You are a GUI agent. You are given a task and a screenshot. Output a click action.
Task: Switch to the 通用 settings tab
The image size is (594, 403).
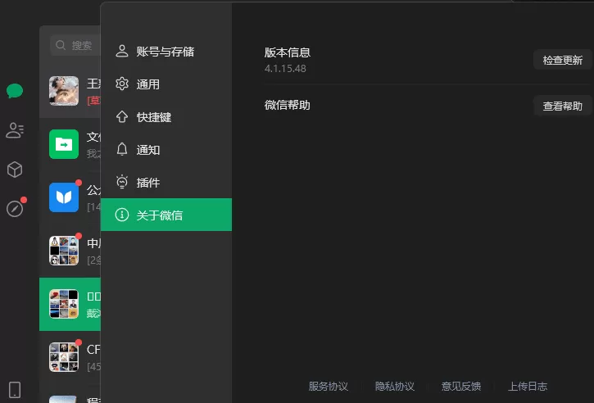click(166, 84)
